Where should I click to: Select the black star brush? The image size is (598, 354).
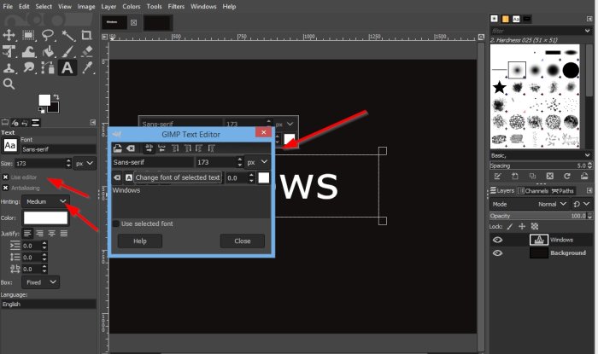pos(499,86)
